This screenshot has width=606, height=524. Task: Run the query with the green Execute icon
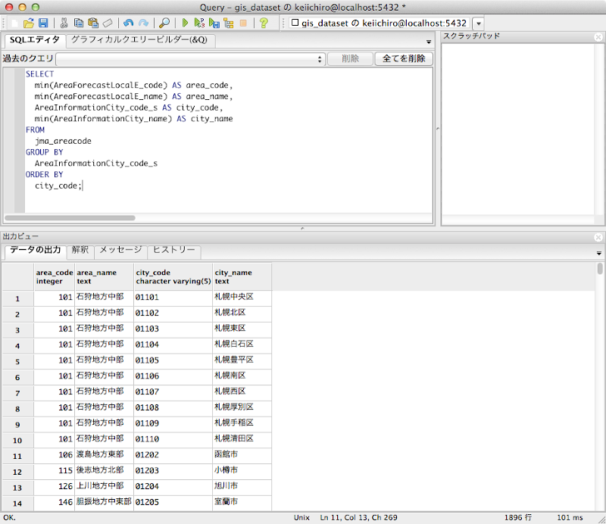pyautogui.click(x=186, y=23)
